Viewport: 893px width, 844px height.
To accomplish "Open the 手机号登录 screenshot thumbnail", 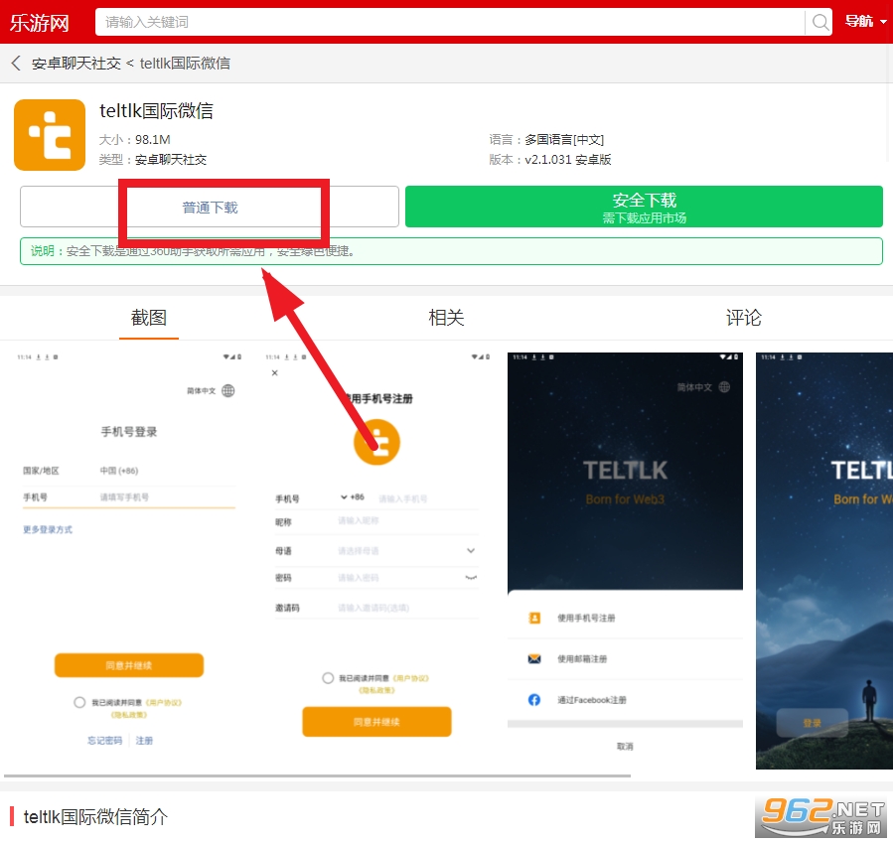I will pos(129,561).
